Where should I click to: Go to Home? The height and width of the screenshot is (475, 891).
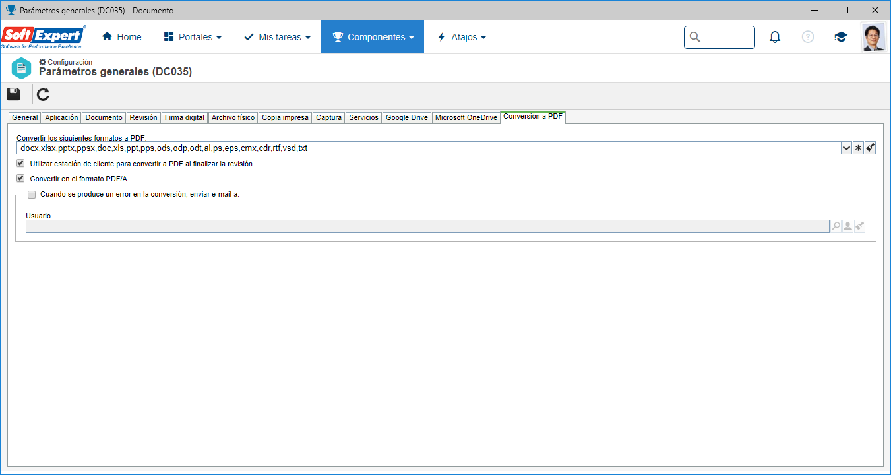pyautogui.click(x=121, y=37)
